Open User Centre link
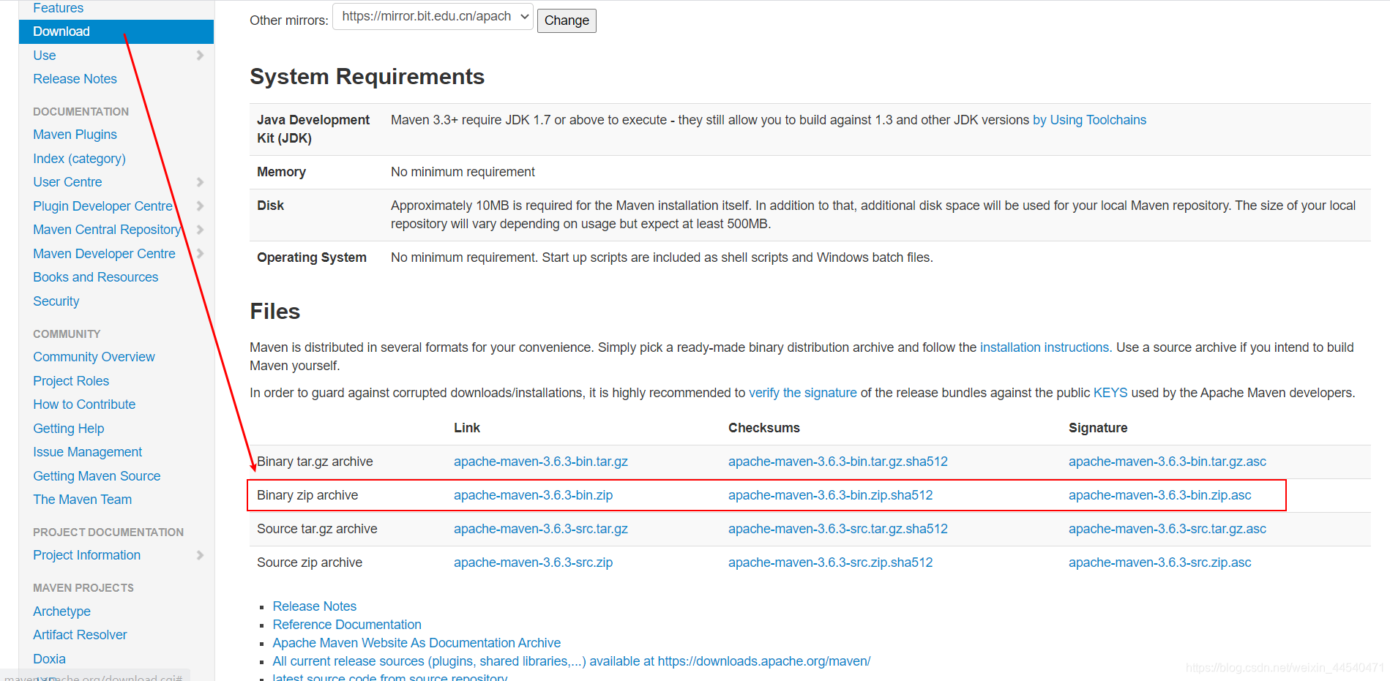The width and height of the screenshot is (1390, 681). pyautogui.click(x=67, y=182)
